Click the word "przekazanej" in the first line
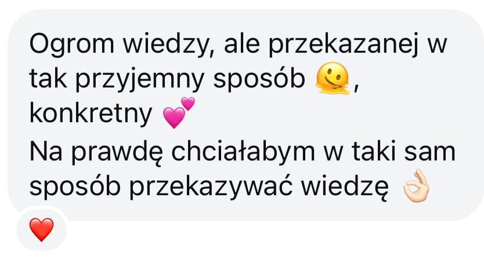484x263 pixels. coord(341,45)
